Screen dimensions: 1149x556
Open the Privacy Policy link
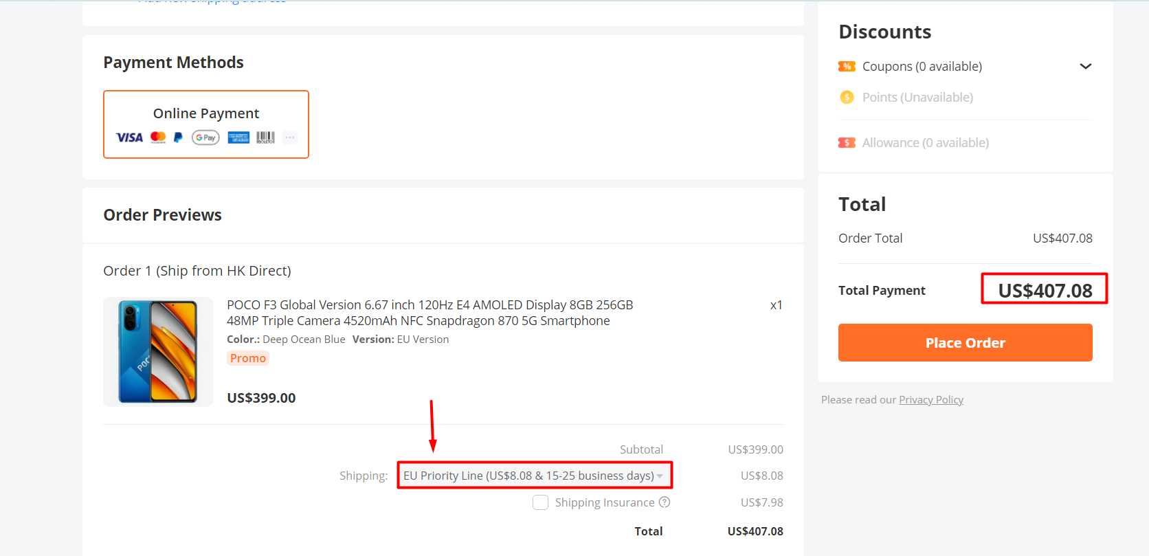tap(931, 400)
